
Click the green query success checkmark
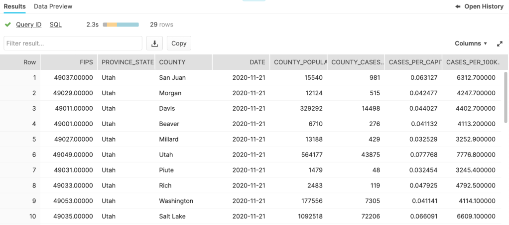(7, 24)
